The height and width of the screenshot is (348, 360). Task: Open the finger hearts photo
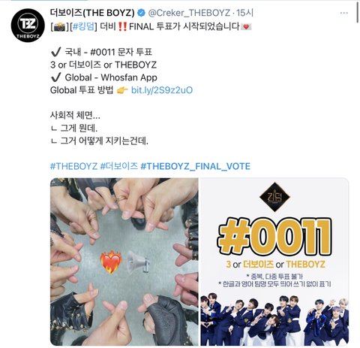[x=124, y=262]
